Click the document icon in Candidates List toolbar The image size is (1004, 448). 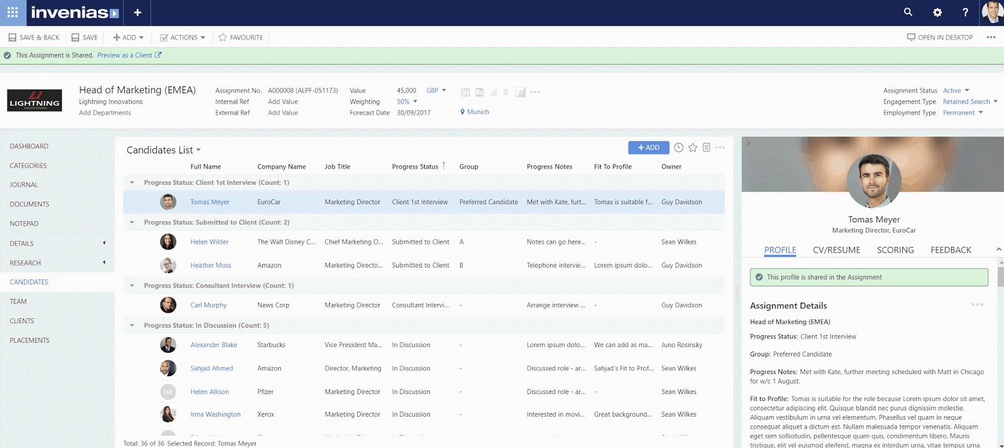[707, 148]
